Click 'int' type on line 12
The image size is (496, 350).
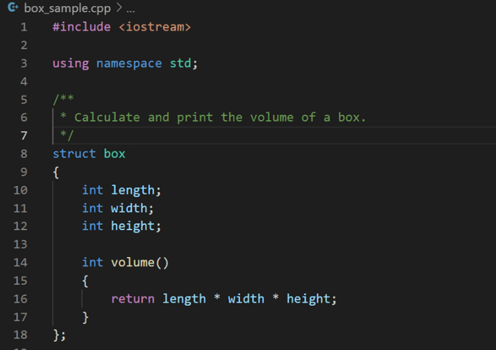tap(93, 226)
